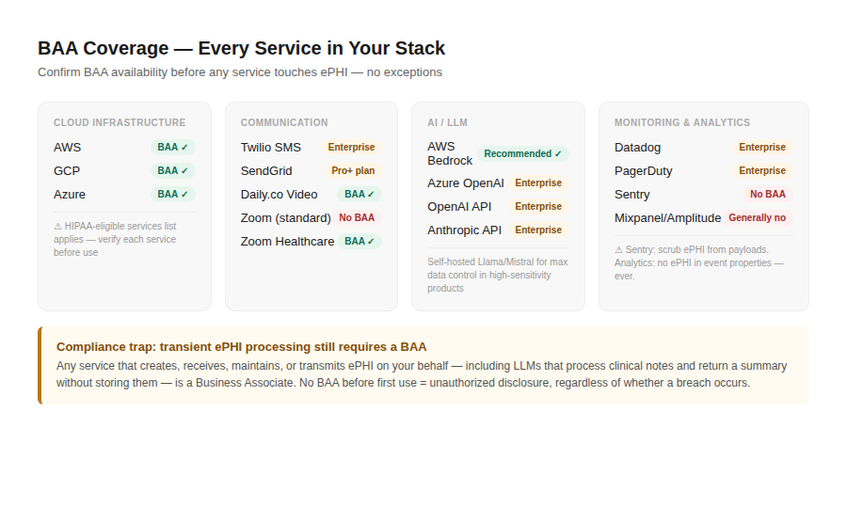
Task: Click the Business Associate explanation paragraph
Action: [x=422, y=374]
